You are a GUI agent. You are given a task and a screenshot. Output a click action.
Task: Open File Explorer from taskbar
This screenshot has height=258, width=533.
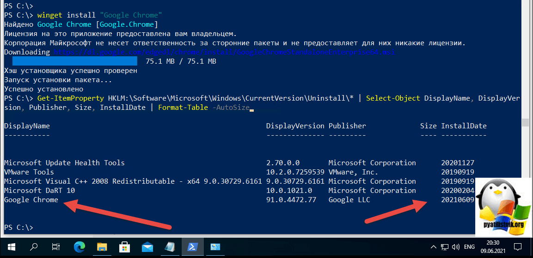(x=102, y=247)
